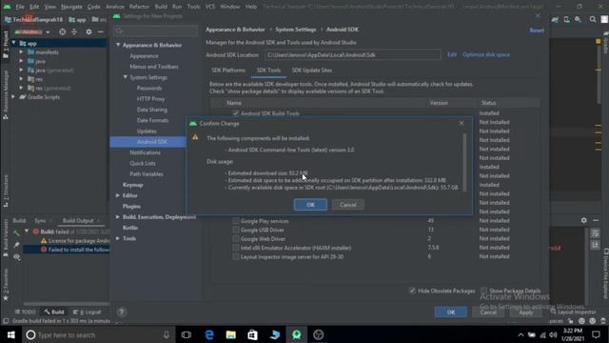Expand the Editor settings section
The height and width of the screenshot is (343, 609).
coord(118,195)
